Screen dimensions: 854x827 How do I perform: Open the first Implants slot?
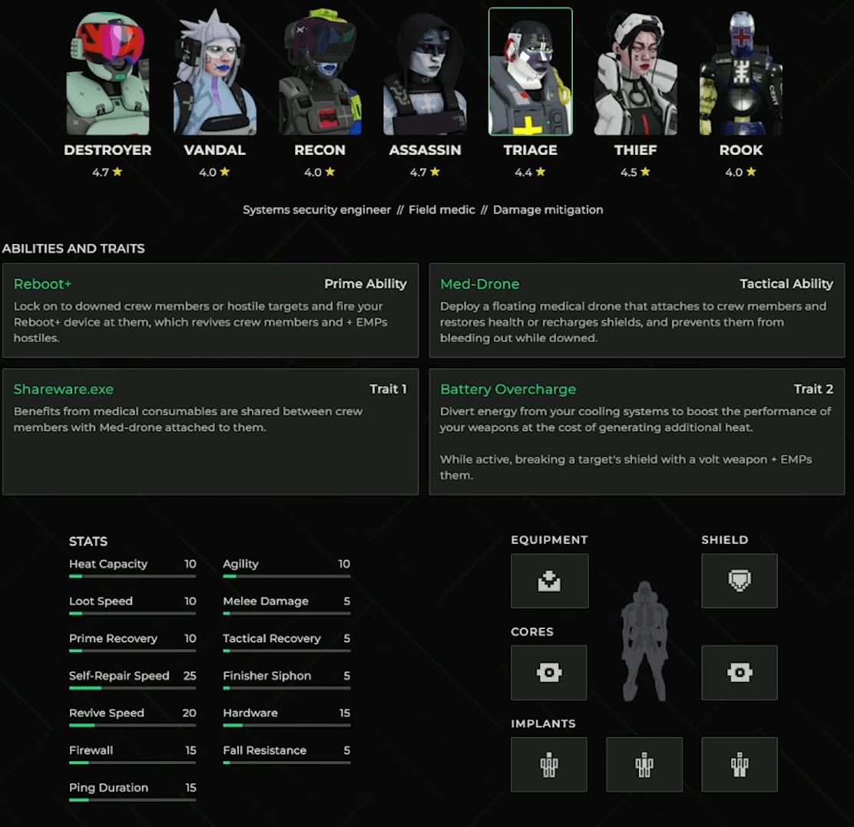(x=549, y=764)
